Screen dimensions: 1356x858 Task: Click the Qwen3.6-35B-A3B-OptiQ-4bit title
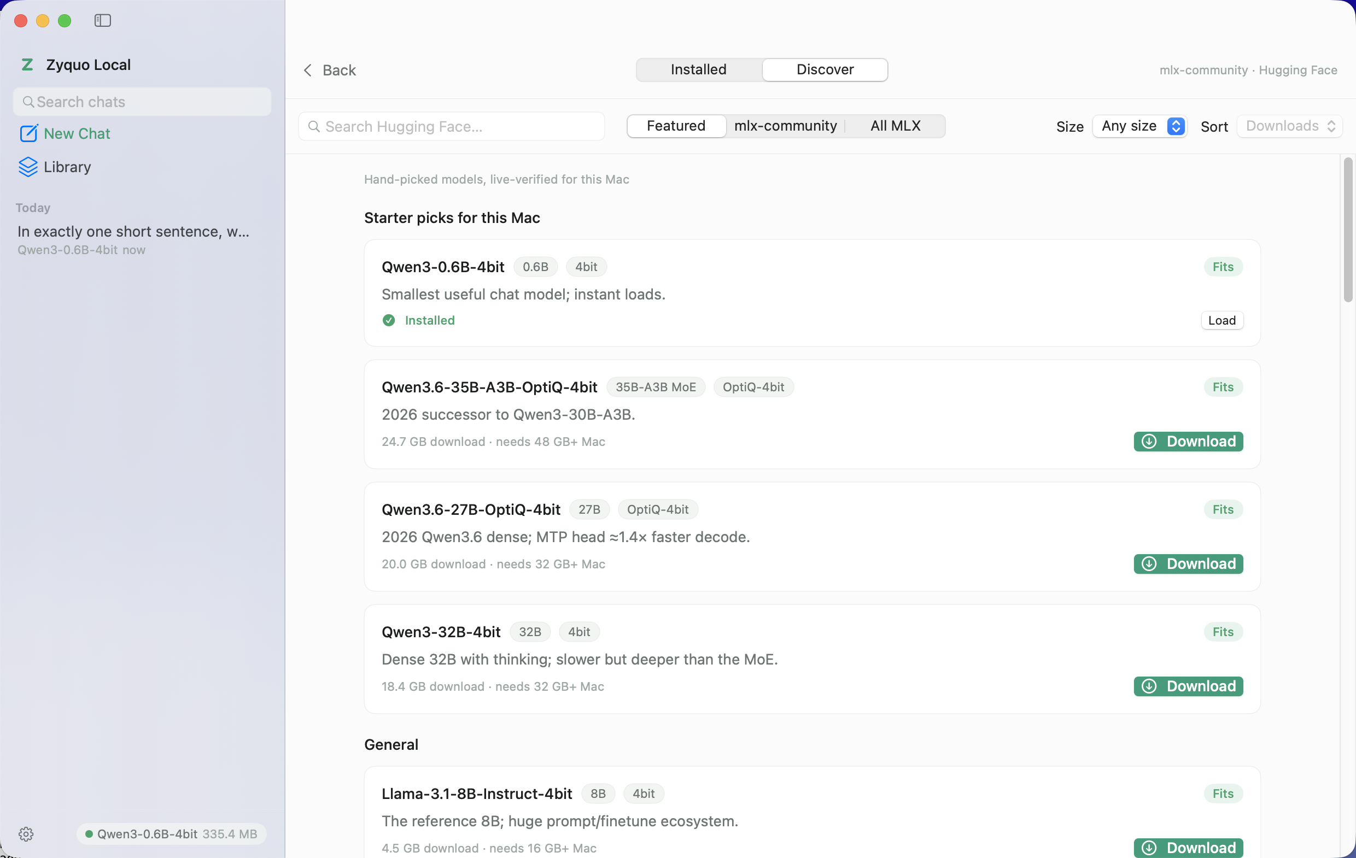click(489, 387)
